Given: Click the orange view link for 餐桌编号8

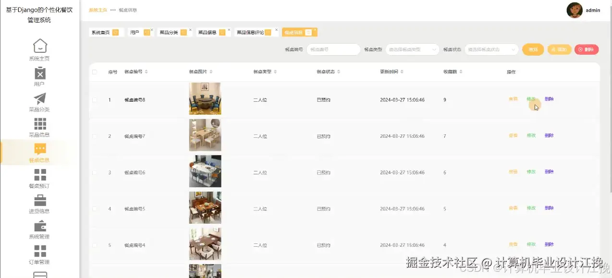Looking at the screenshot, I should 513,99.
